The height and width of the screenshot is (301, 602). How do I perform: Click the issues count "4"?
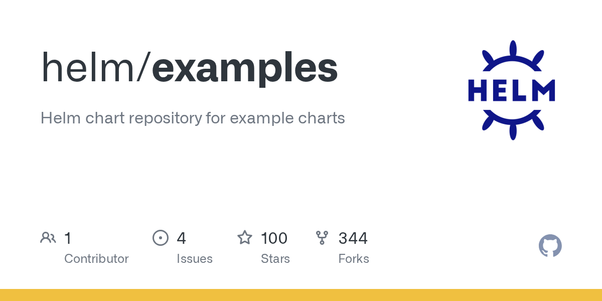click(x=181, y=238)
